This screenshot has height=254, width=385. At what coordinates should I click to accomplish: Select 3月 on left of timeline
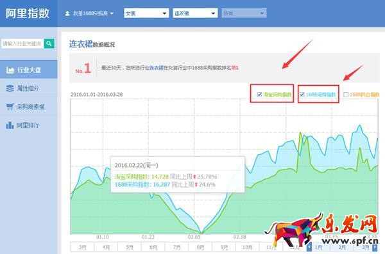82,247
